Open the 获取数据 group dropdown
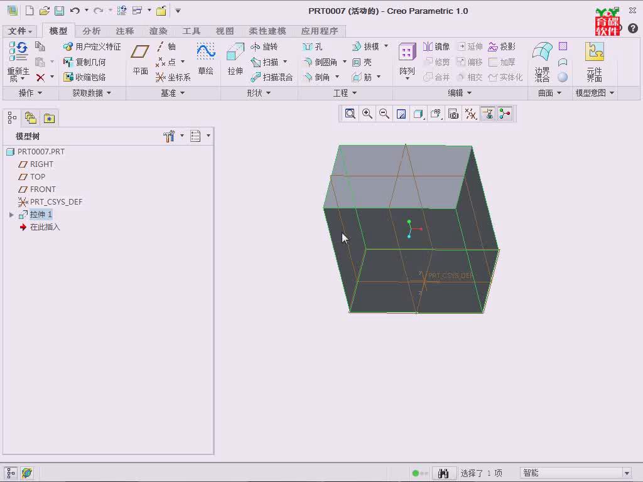The height and width of the screenshot is (482, 643). tap(92, 93)
